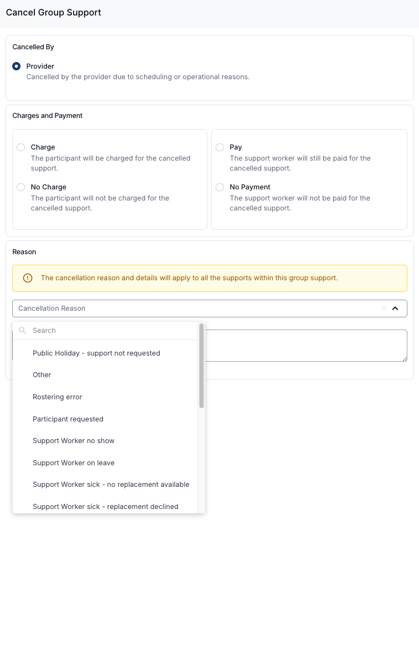Choose the No Charge option

[x=21, y=187]
